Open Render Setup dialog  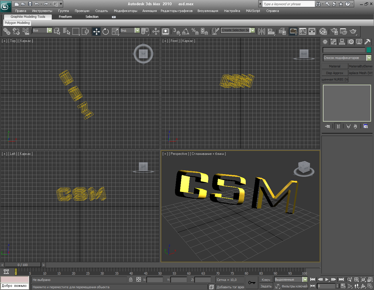(x=334, y=31)
